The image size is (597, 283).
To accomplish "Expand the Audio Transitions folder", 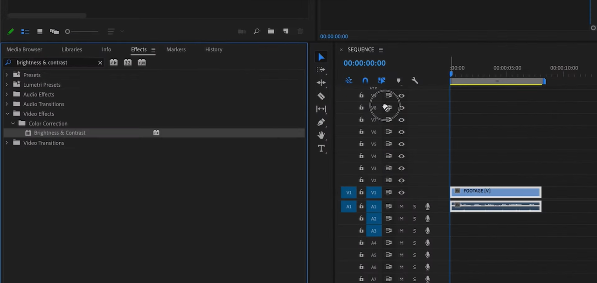I will click(x=7, y=104).
